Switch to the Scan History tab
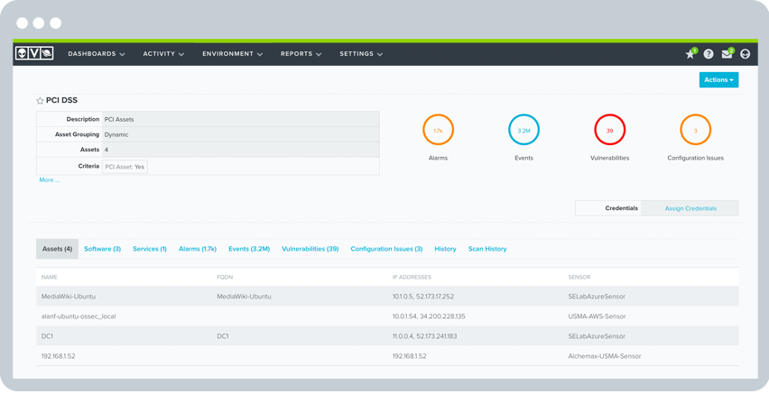The width and height of the screenshot is (769, 394). (x=486, y=249)
